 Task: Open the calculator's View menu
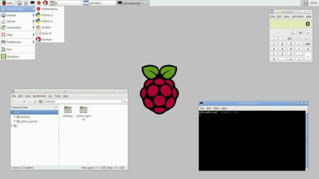tap(286, 16)
